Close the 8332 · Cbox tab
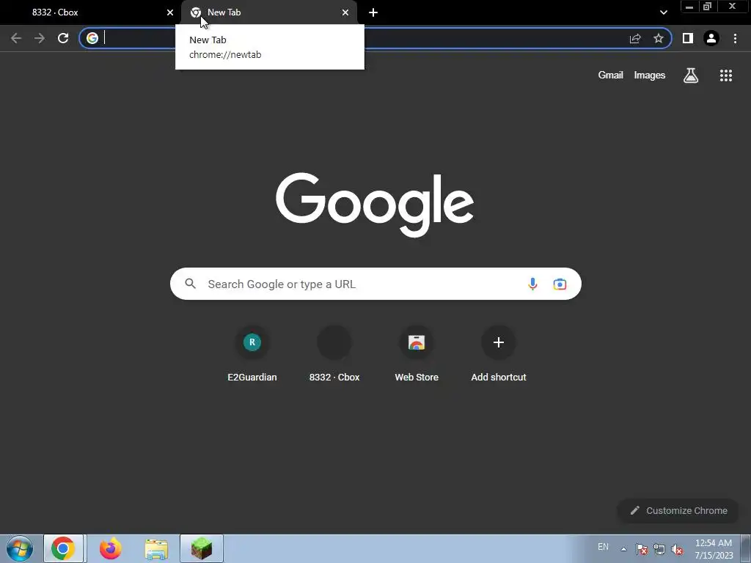This screenshot has width=751, height=563. pyautogui.click(x=170, y=12)
